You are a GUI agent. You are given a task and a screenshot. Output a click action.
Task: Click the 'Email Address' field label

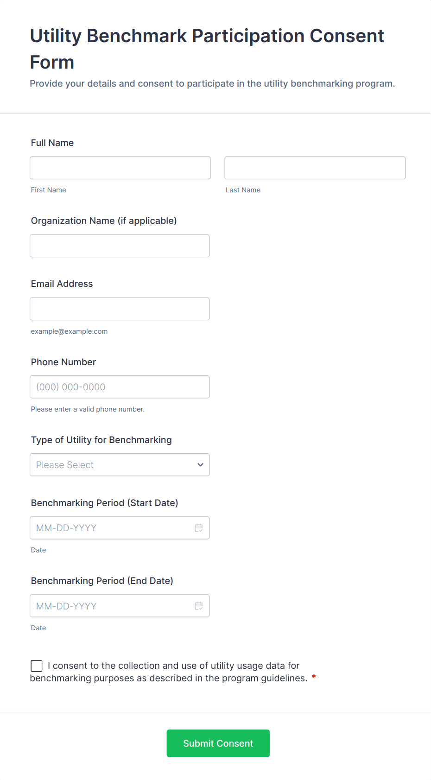click(62, 284)
